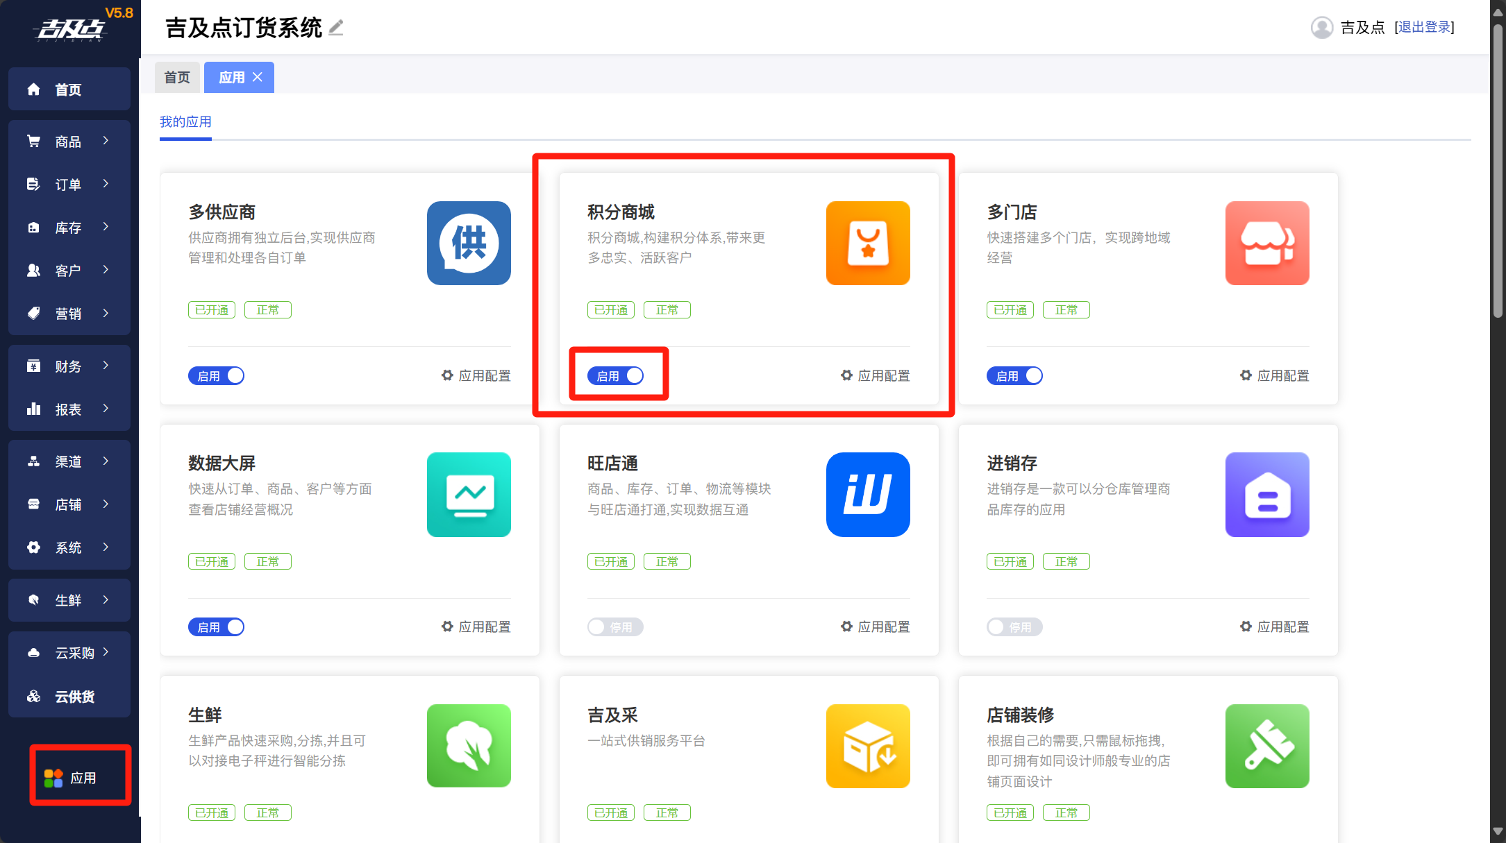
Task: Toggle the 数据大屏 启用 switch off
Action: (216, 627)
